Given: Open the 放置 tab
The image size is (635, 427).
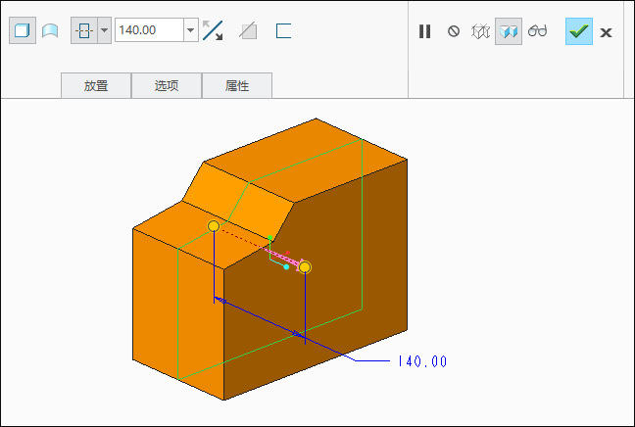Looking at the screenshot, I should pos(96,85).
